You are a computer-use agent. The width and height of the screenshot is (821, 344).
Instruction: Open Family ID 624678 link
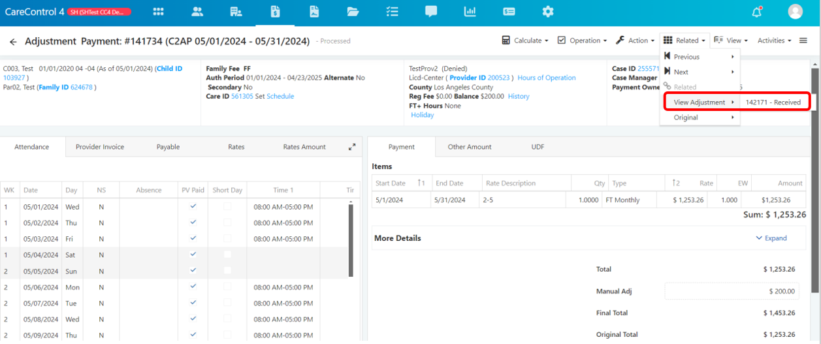(x=66, y=87)
